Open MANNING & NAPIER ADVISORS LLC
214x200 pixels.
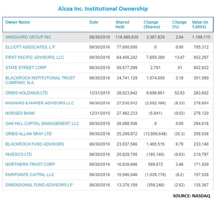click(x=40, y=103)
